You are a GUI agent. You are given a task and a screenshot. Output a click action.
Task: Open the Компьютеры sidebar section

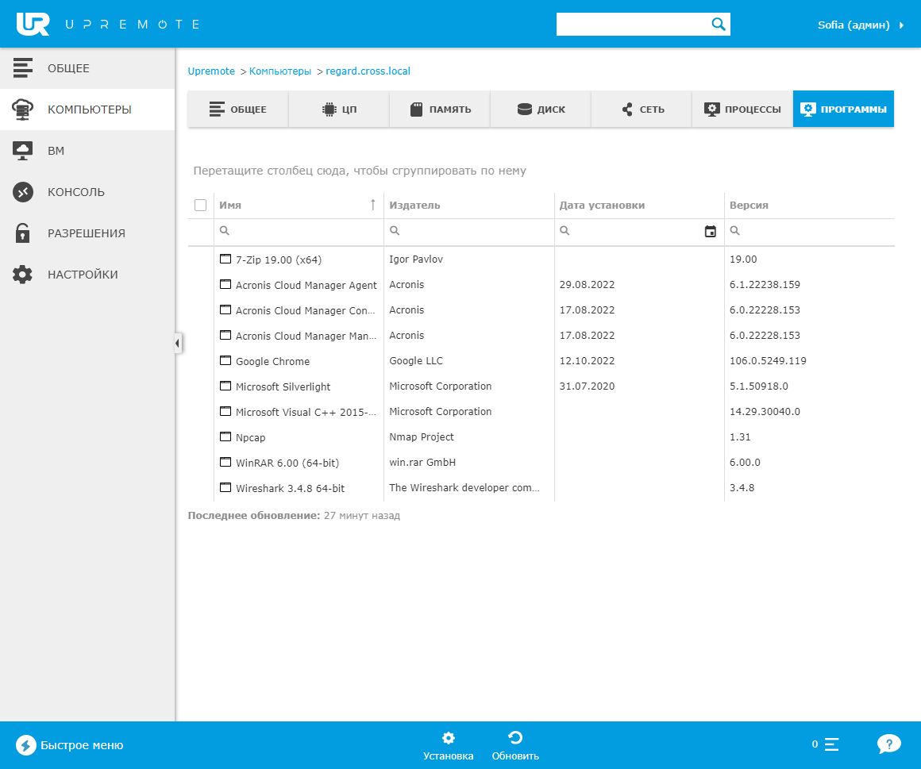(x=87, y=110)
